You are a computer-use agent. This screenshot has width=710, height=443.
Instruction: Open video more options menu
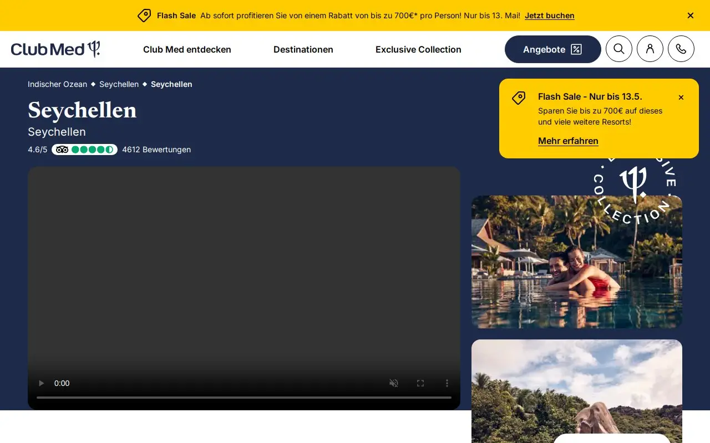click(447, 383)
